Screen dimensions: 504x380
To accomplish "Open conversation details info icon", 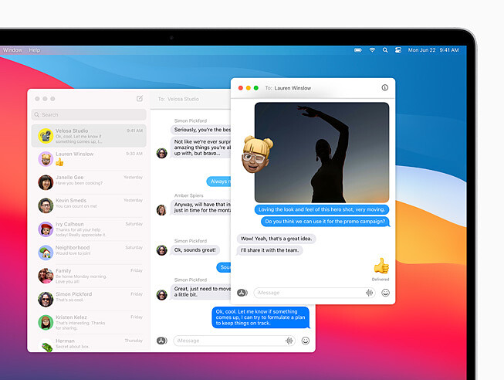I will click(x=384, y=88).
